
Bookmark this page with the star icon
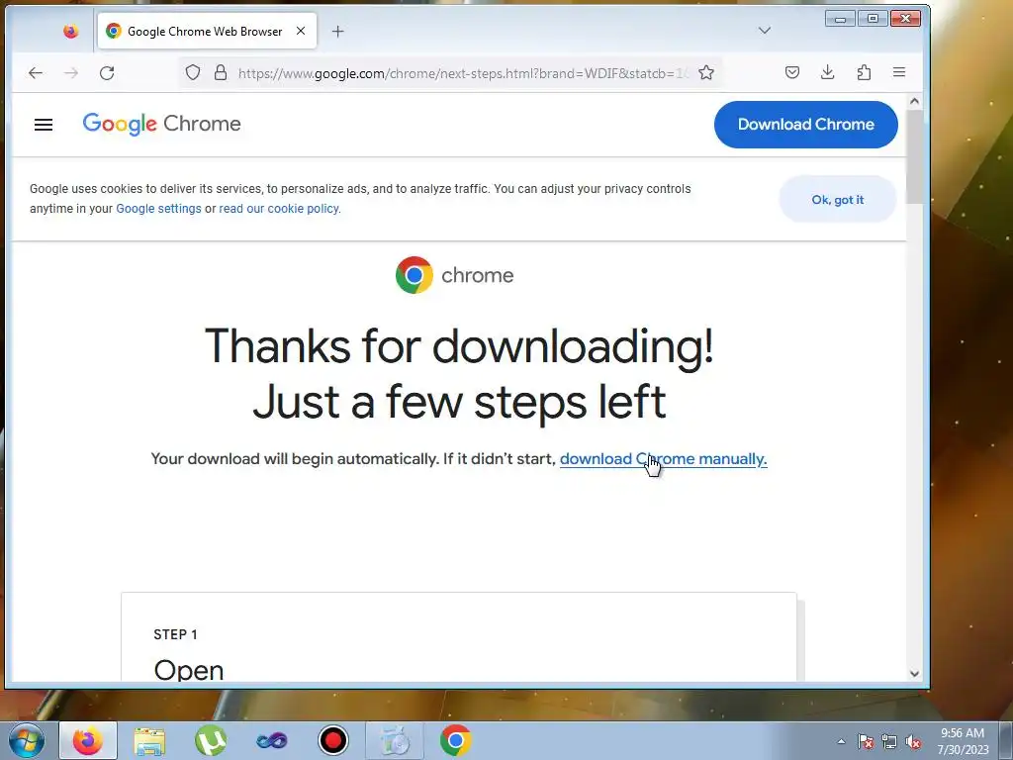tap(706, 72)
